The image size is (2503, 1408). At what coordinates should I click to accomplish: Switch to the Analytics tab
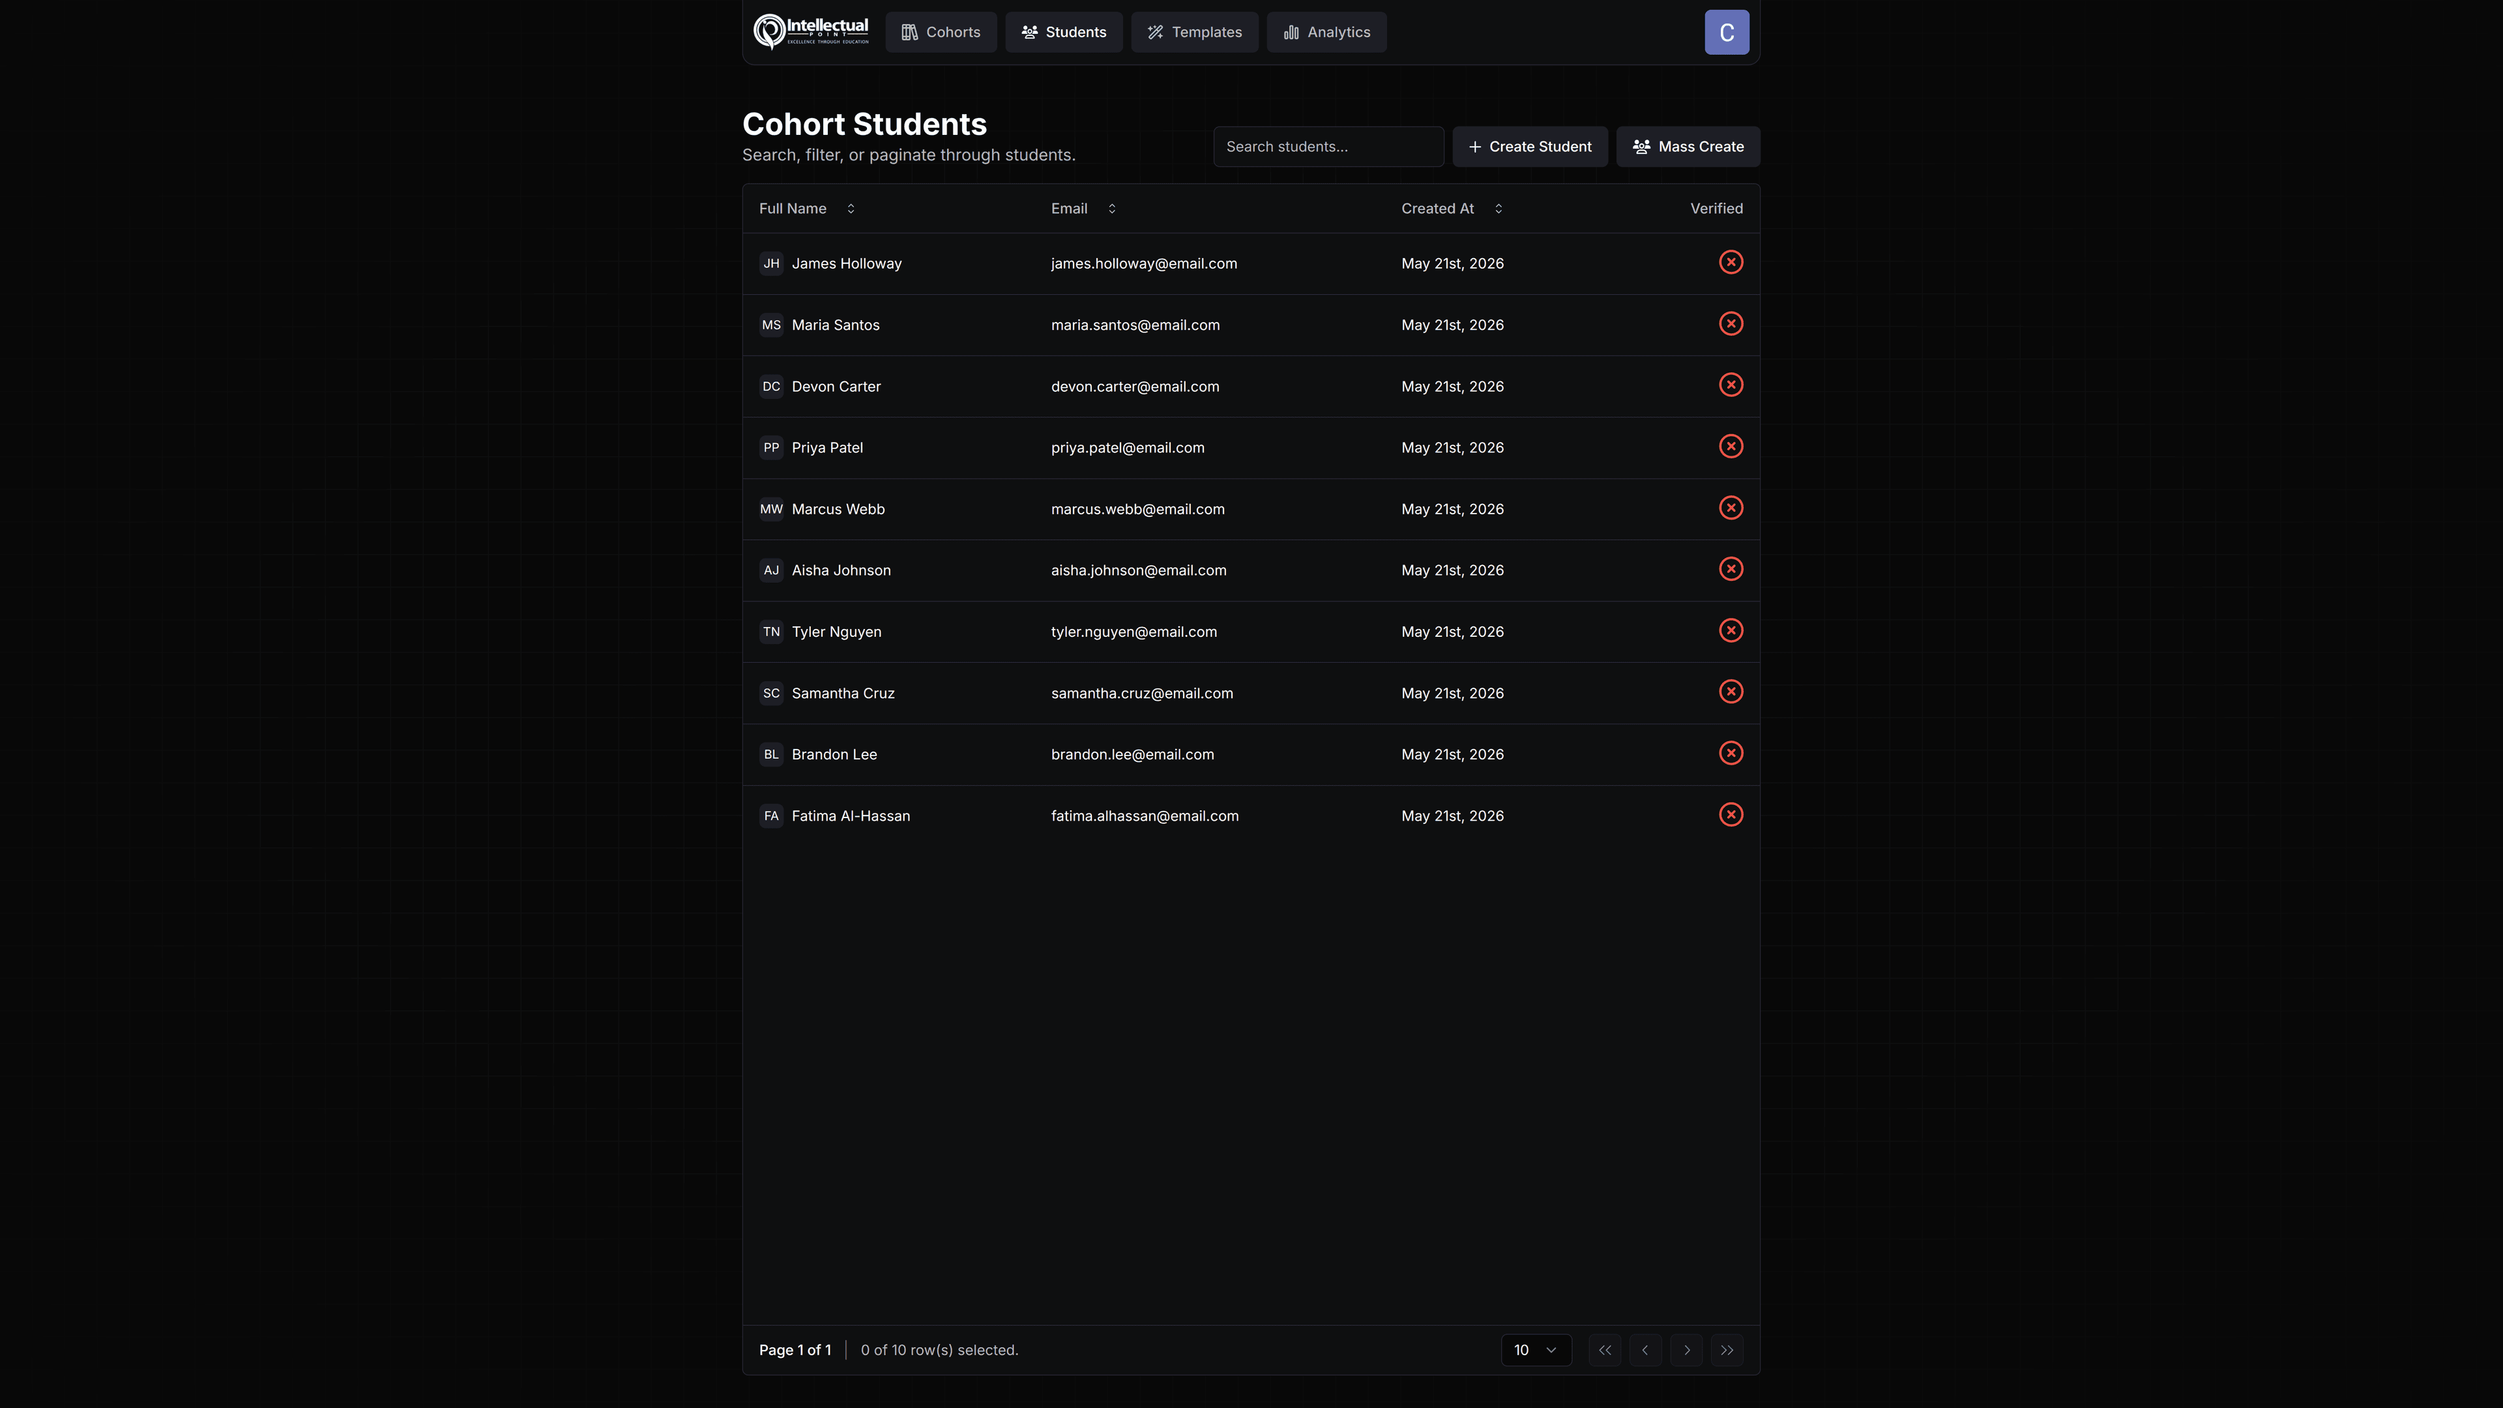point(1326,32)
